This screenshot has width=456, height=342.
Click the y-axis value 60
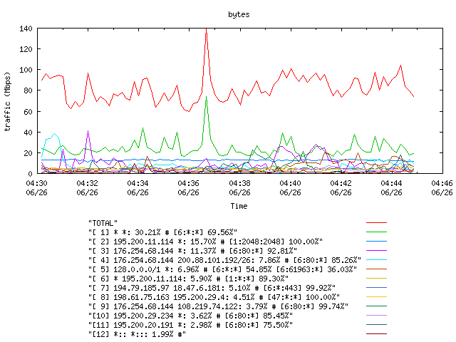point(28,112)
